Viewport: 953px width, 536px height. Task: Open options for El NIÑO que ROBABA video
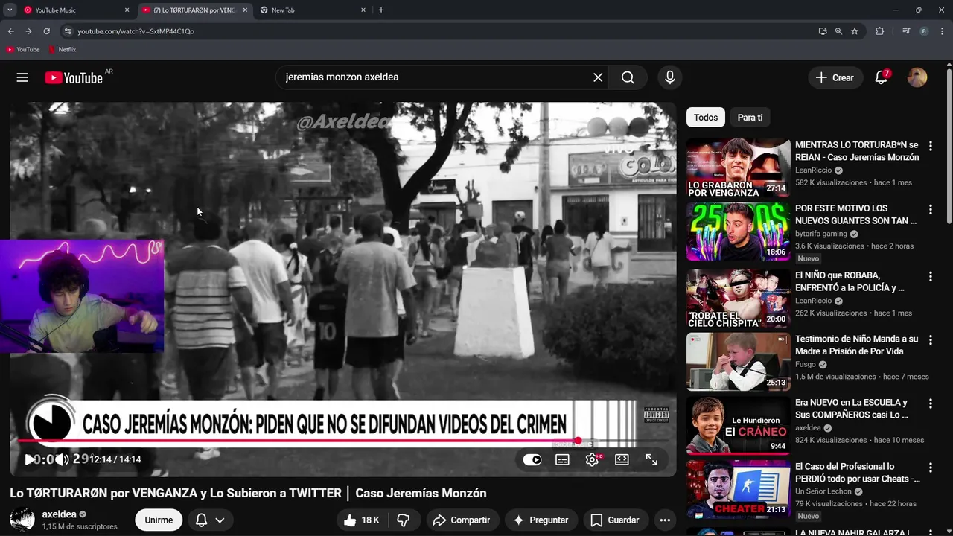coord(930,276)
